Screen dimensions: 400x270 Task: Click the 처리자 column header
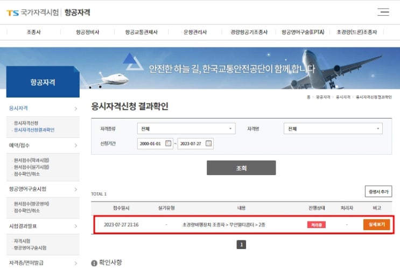pos(347,208)
